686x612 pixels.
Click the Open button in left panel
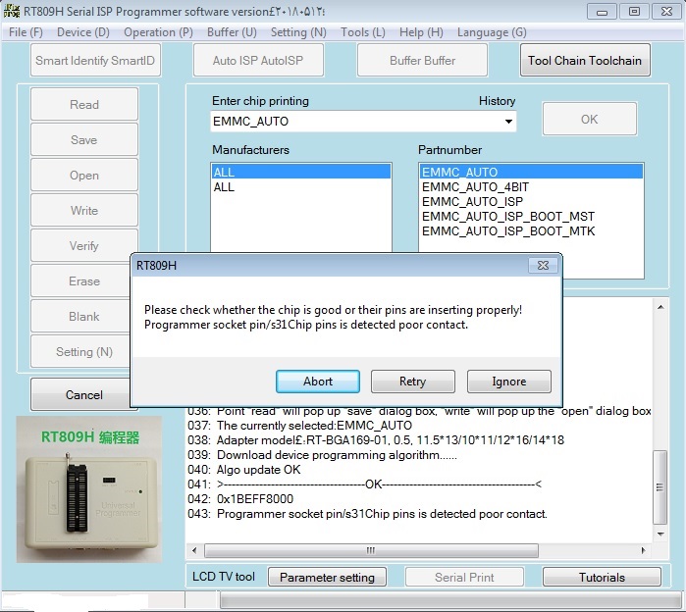(x=84, y=176)
